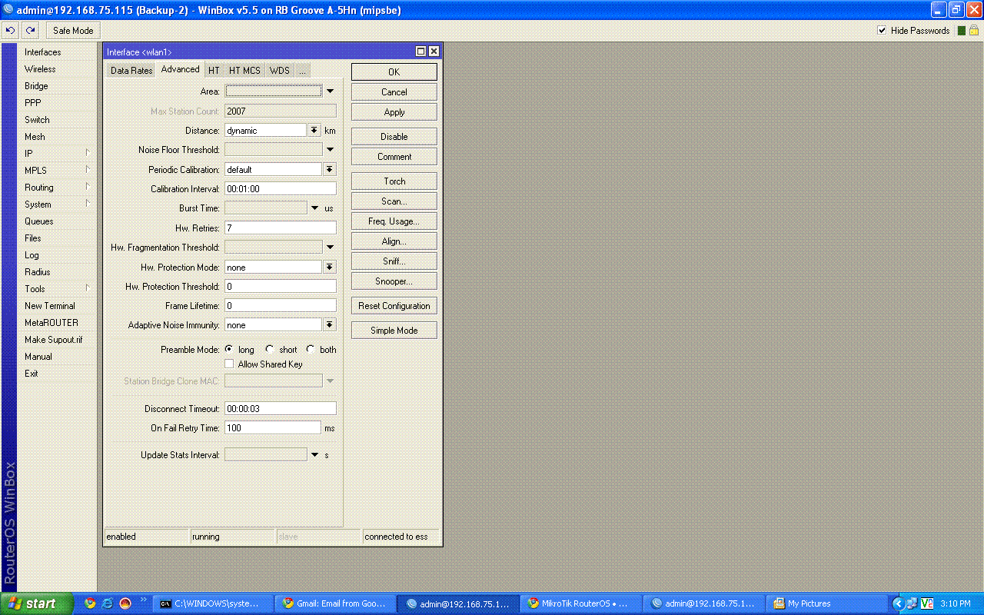Click Hw. Protection Threshold field

pyautogui.click(x=280, y=286)
